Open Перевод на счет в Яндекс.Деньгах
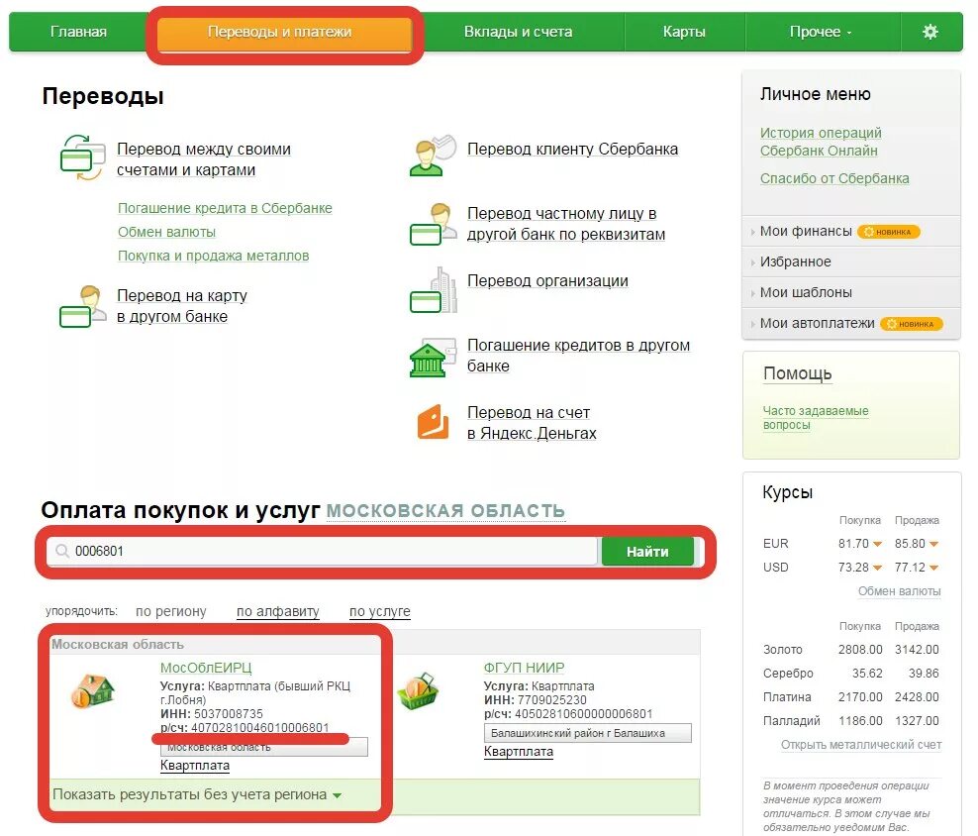The width and height of the screenshot is (978, 836). pos(532,423)
